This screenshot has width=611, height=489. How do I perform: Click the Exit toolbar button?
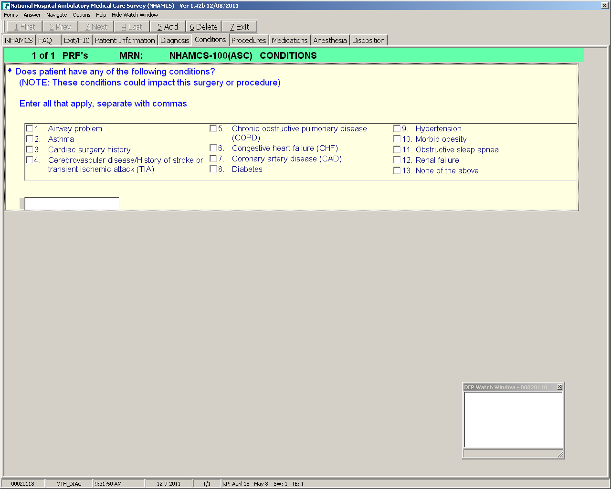click(x=240, y=27)
